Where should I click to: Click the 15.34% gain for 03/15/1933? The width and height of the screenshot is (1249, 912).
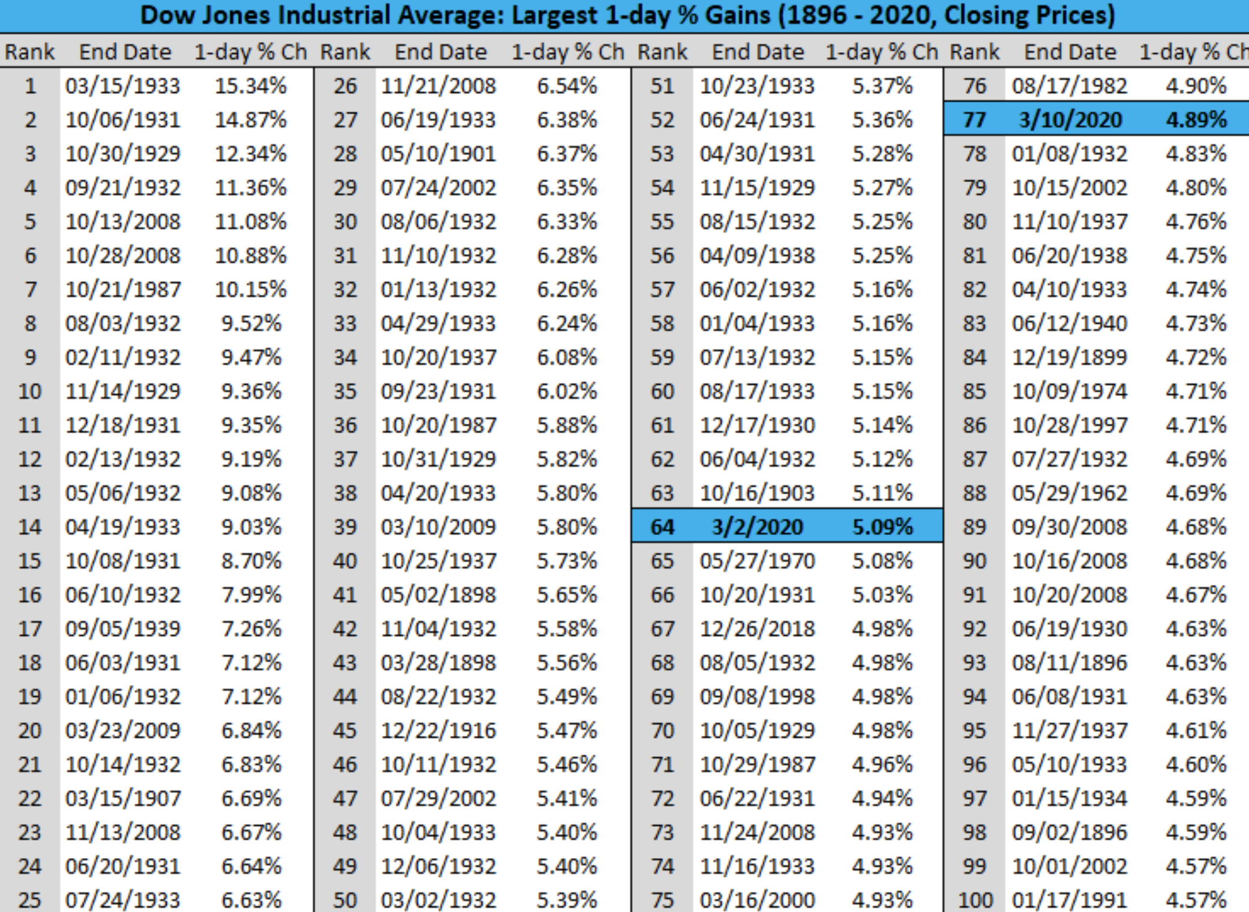point(251,86)
